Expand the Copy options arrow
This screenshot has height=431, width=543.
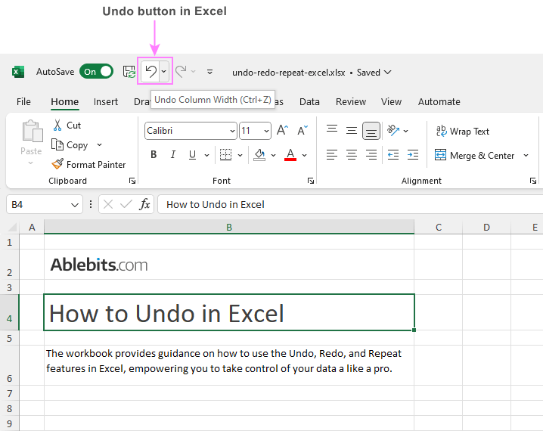pyautogui.click(x=99, y=144)
